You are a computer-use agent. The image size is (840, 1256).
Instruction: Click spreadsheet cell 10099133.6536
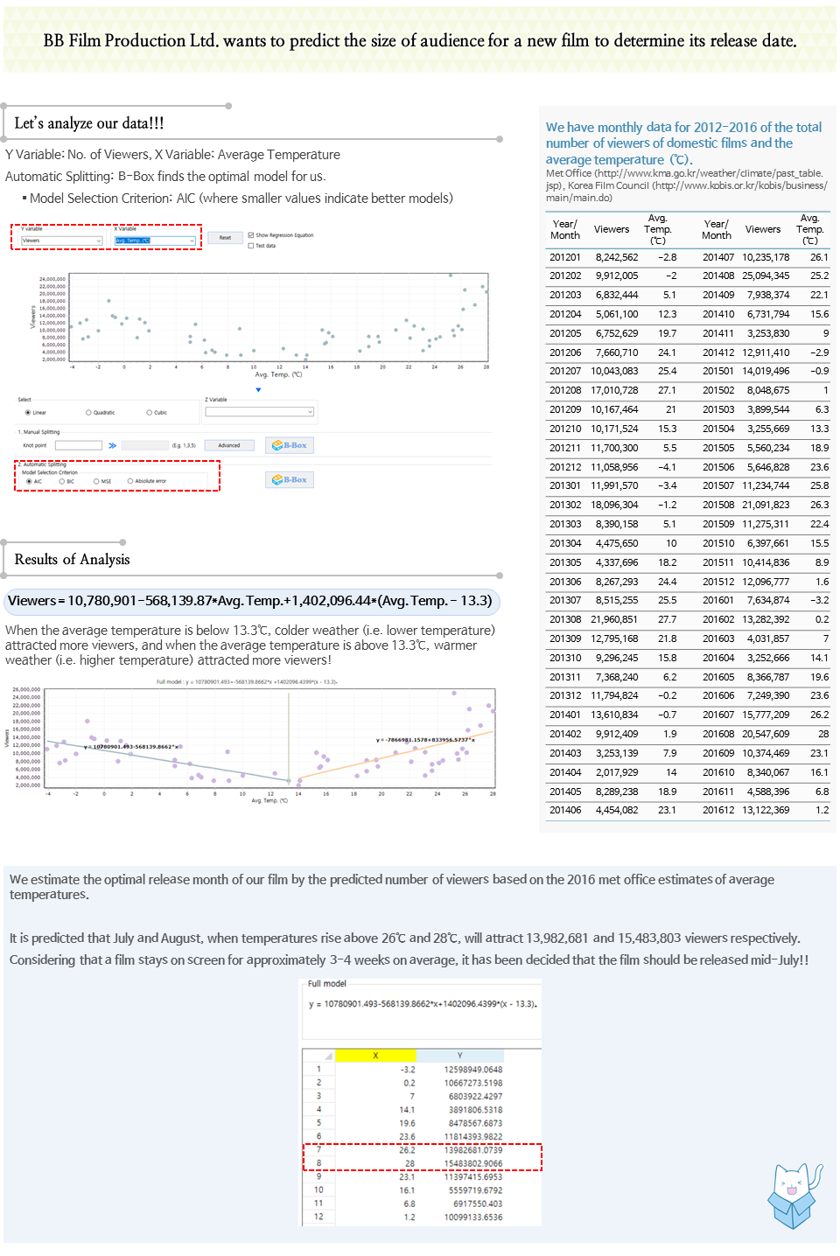click(473, 1217)
